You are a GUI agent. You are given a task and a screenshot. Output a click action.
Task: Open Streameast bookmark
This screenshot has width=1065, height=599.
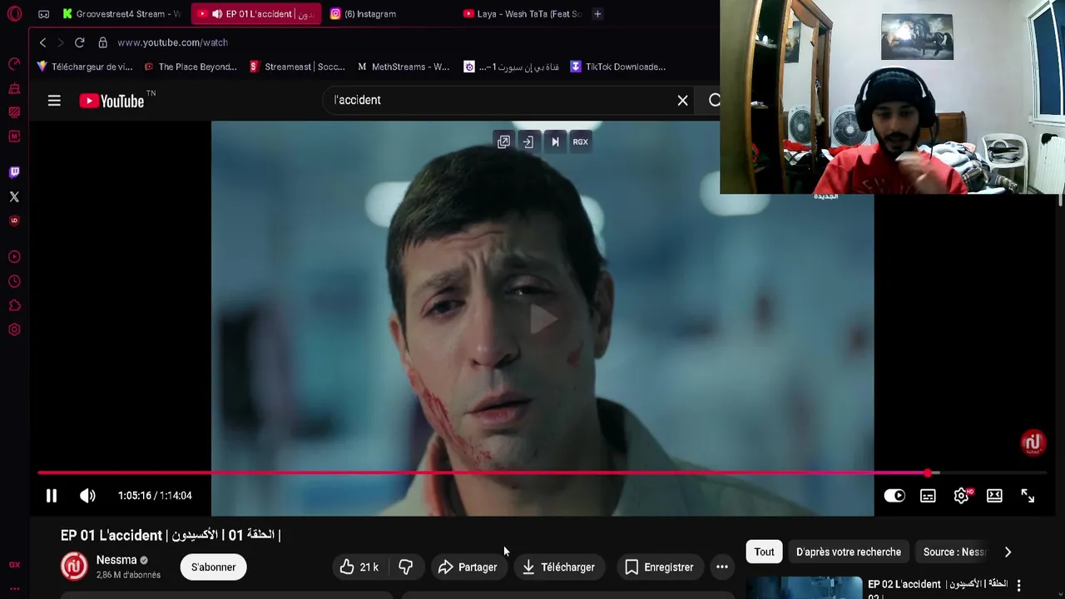pyautogui.click(x=297, y=67)
